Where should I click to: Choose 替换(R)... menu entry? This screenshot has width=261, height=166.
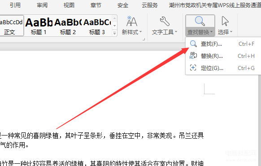pos(223,56)
